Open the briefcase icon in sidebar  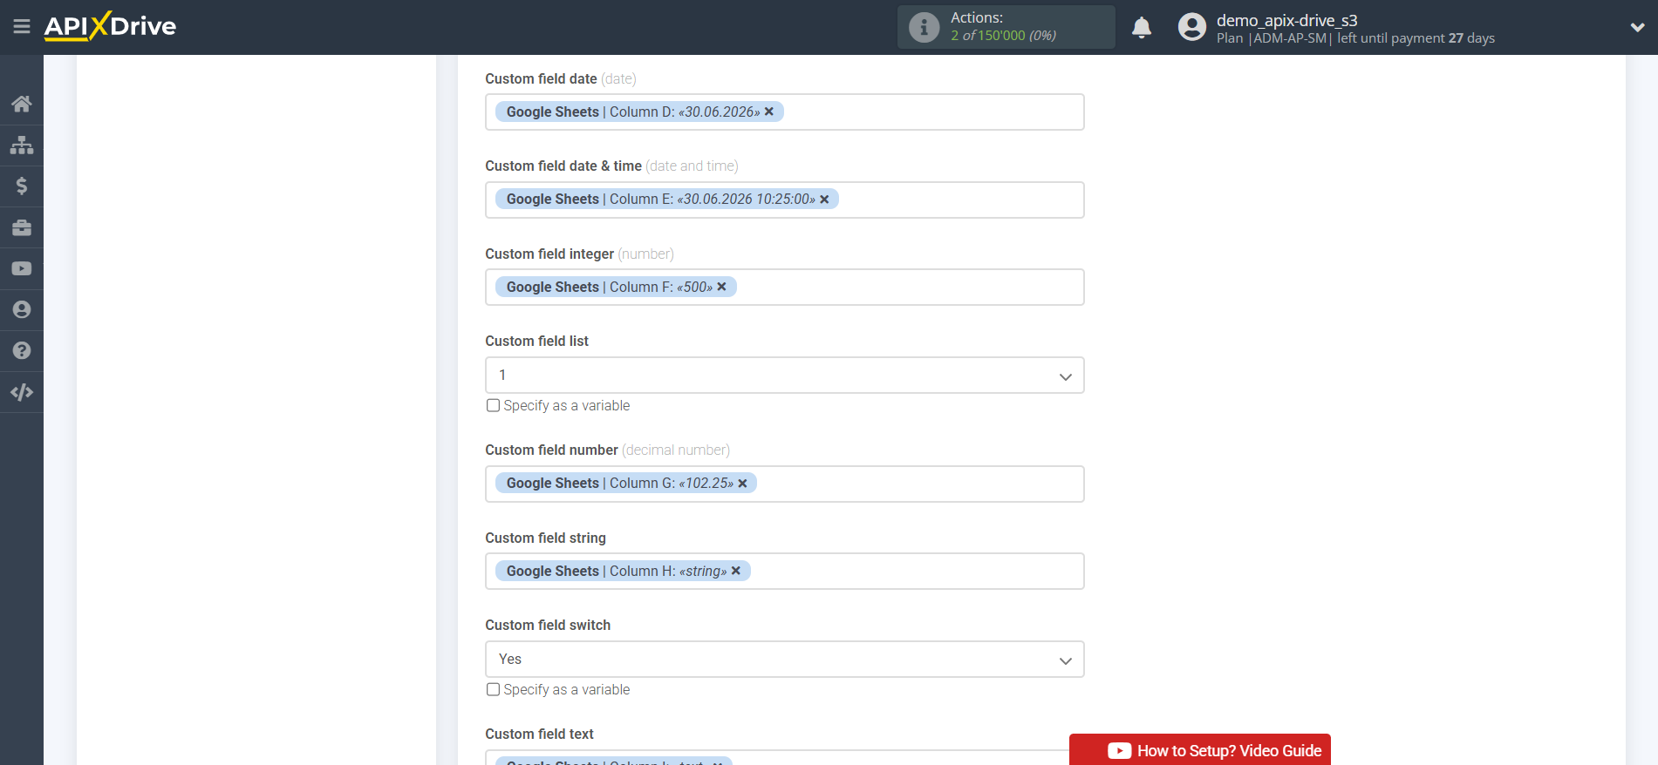point(22,227)
